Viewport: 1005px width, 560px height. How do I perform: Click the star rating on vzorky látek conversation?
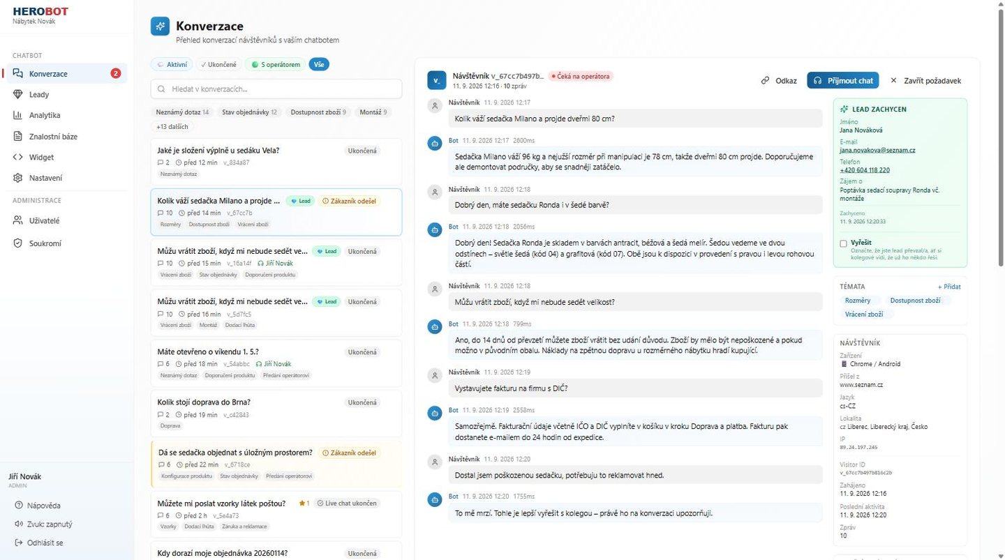coord(304,503)
